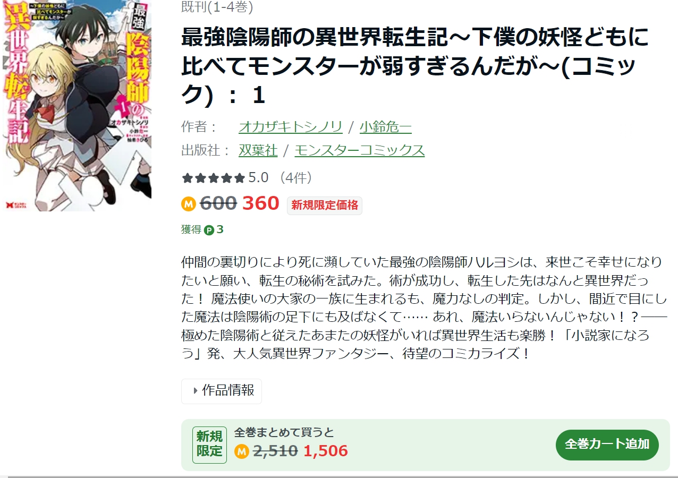
Task: Click the 全巻カート追加 button
Action: pyautogui.click(x=607, y=445)
